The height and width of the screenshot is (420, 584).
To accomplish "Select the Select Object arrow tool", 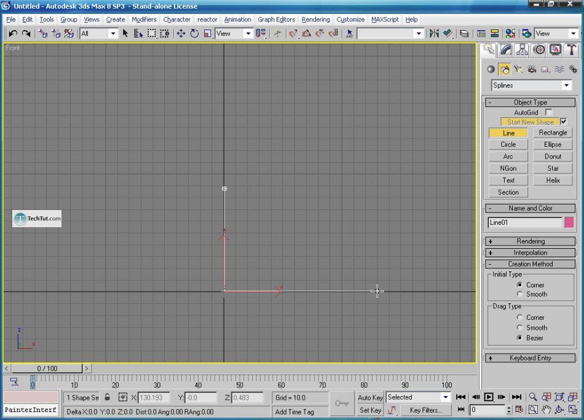I will [125, 34].
